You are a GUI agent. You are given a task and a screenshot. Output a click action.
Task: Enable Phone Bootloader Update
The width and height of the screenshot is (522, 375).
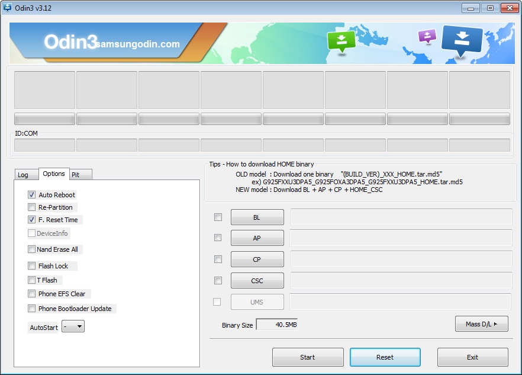point(31,308)
